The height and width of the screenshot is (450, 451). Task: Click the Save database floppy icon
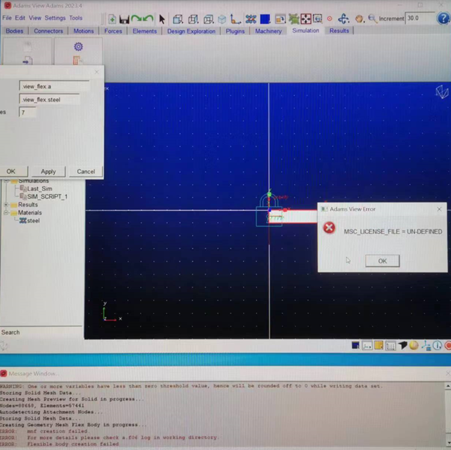pyautogui.click(x=124, y=19)
